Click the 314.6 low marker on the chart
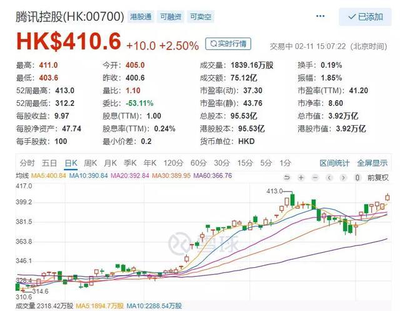400x311 pixels. [40, 292]
